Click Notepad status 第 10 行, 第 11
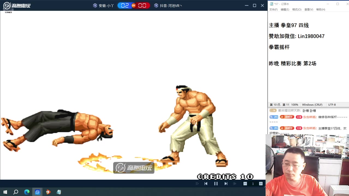349x196 pixels. [279, 105]
